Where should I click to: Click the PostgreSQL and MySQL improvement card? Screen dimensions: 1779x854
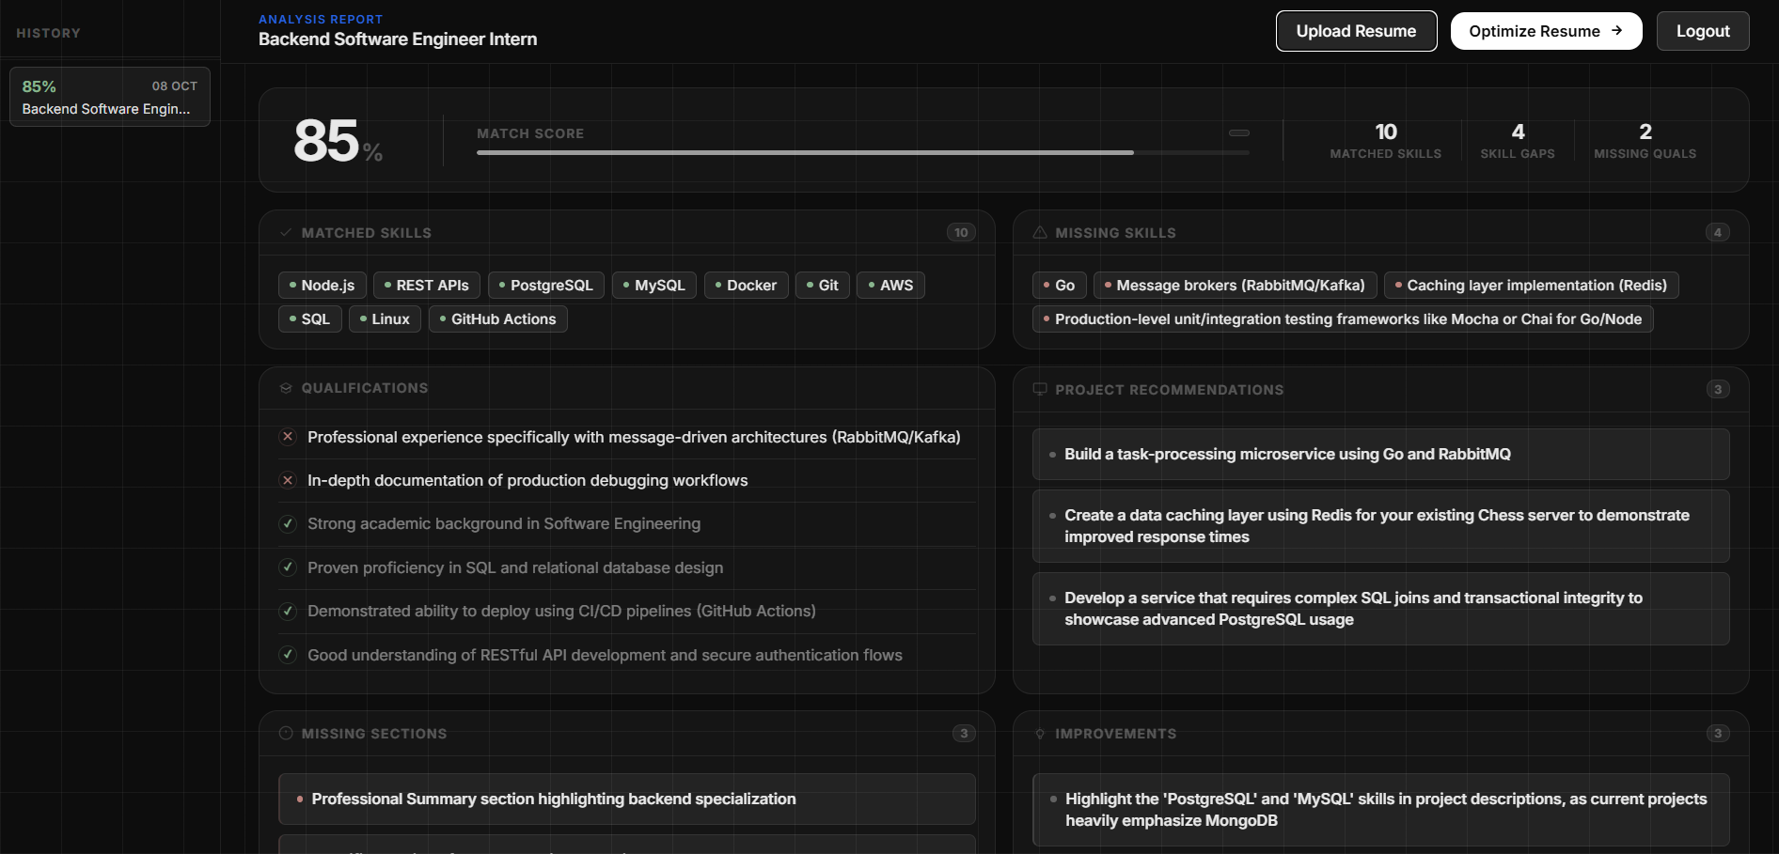pos(1381,810)
